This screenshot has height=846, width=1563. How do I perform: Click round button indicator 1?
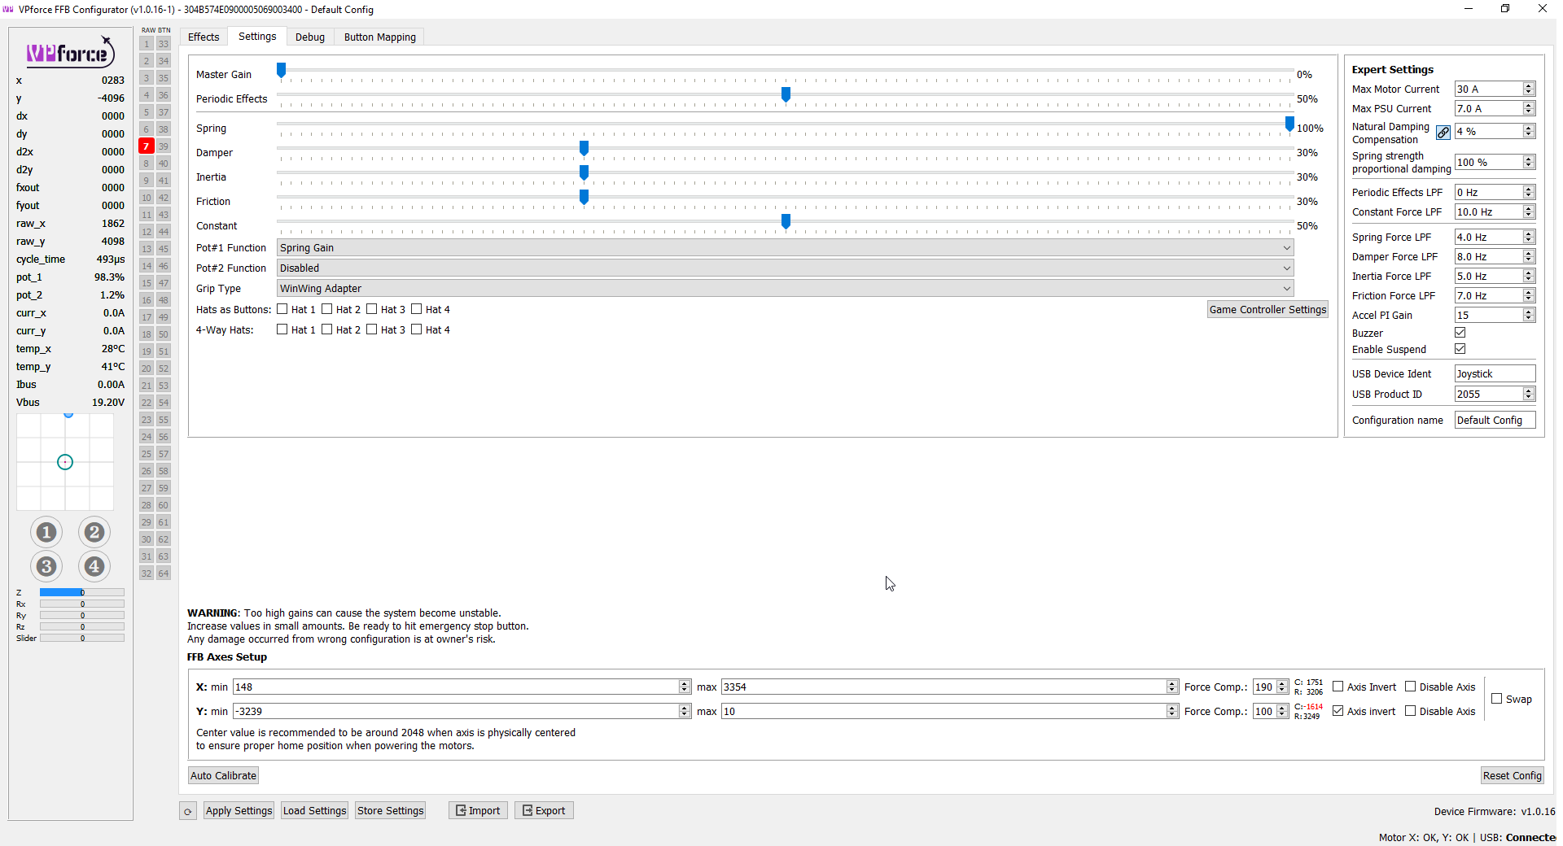46,532
